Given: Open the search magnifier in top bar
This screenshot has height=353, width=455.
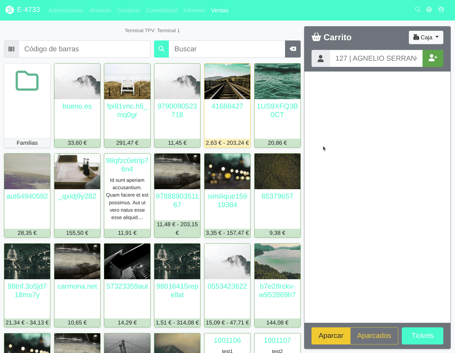Looking at the screenshot, I should [x=418, y=9].
